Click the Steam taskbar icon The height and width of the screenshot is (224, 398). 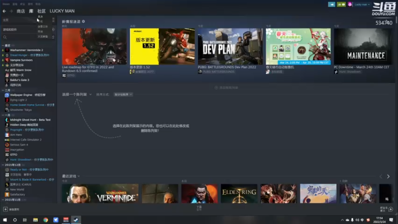tap(76, 220)
